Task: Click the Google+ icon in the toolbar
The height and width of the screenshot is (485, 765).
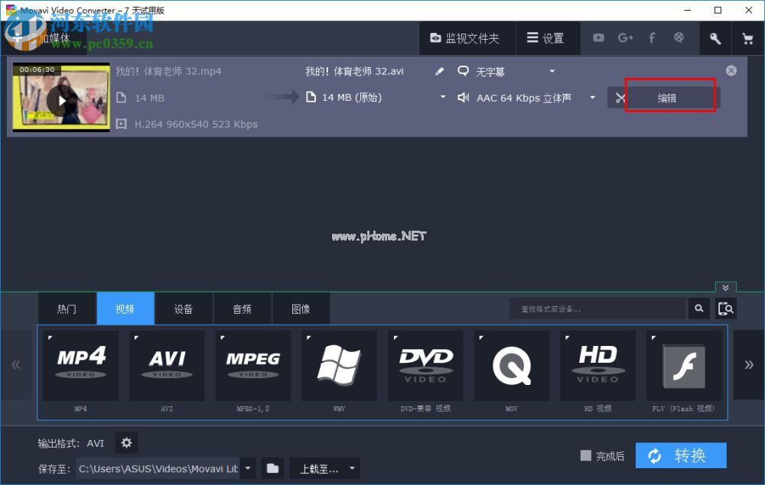Action: [625, 37]
